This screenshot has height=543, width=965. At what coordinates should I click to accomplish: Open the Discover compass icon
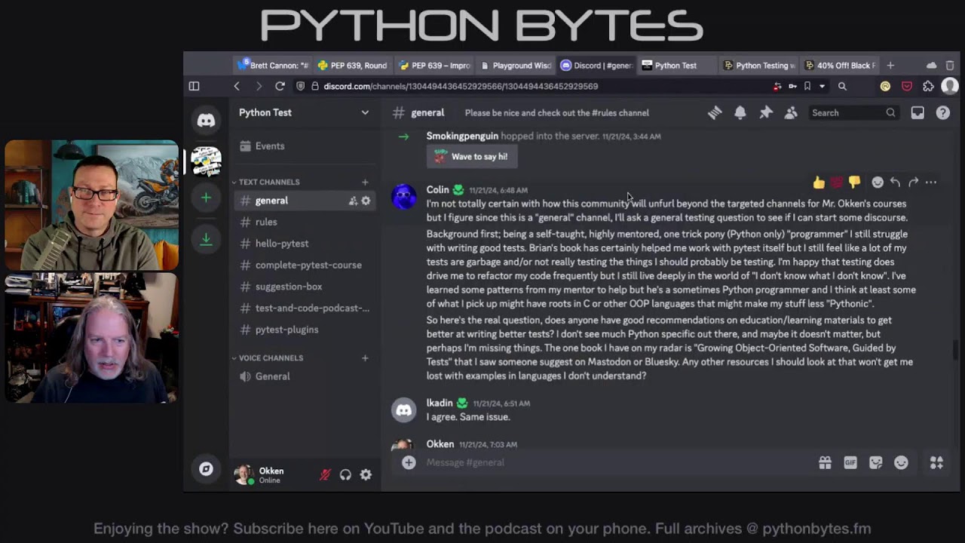(x=206, y=469)
